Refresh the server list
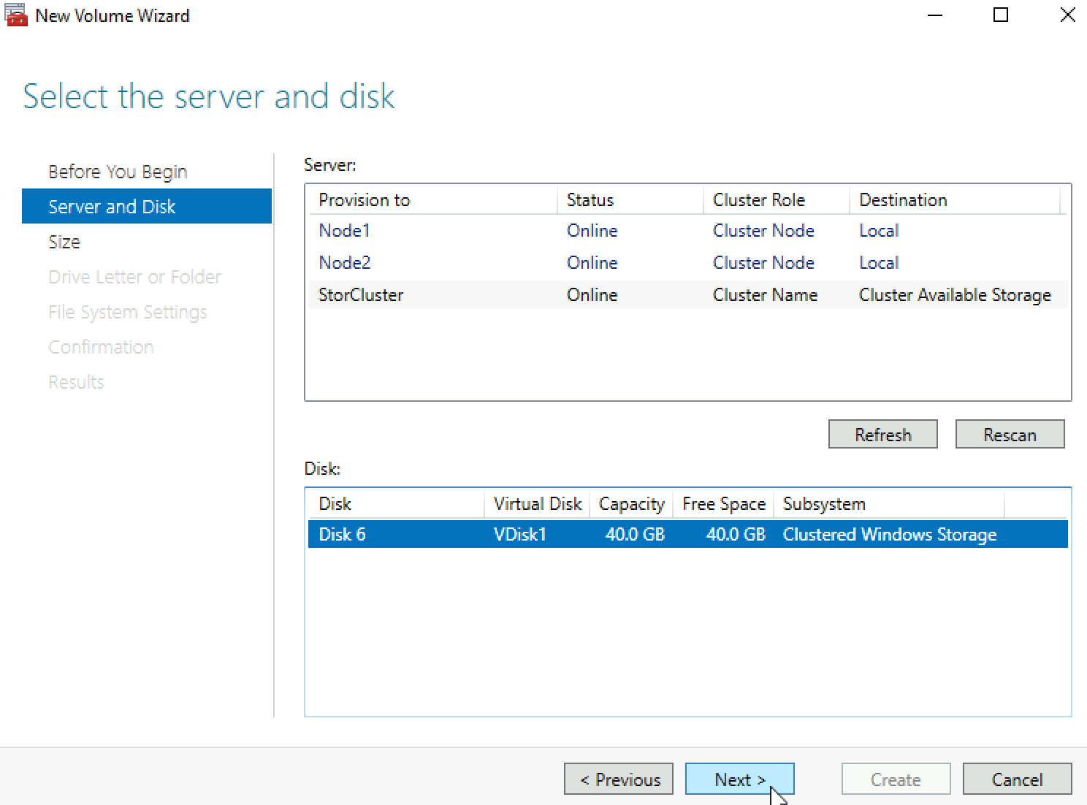The image size is (1087, 805). [x=882, y=434]
